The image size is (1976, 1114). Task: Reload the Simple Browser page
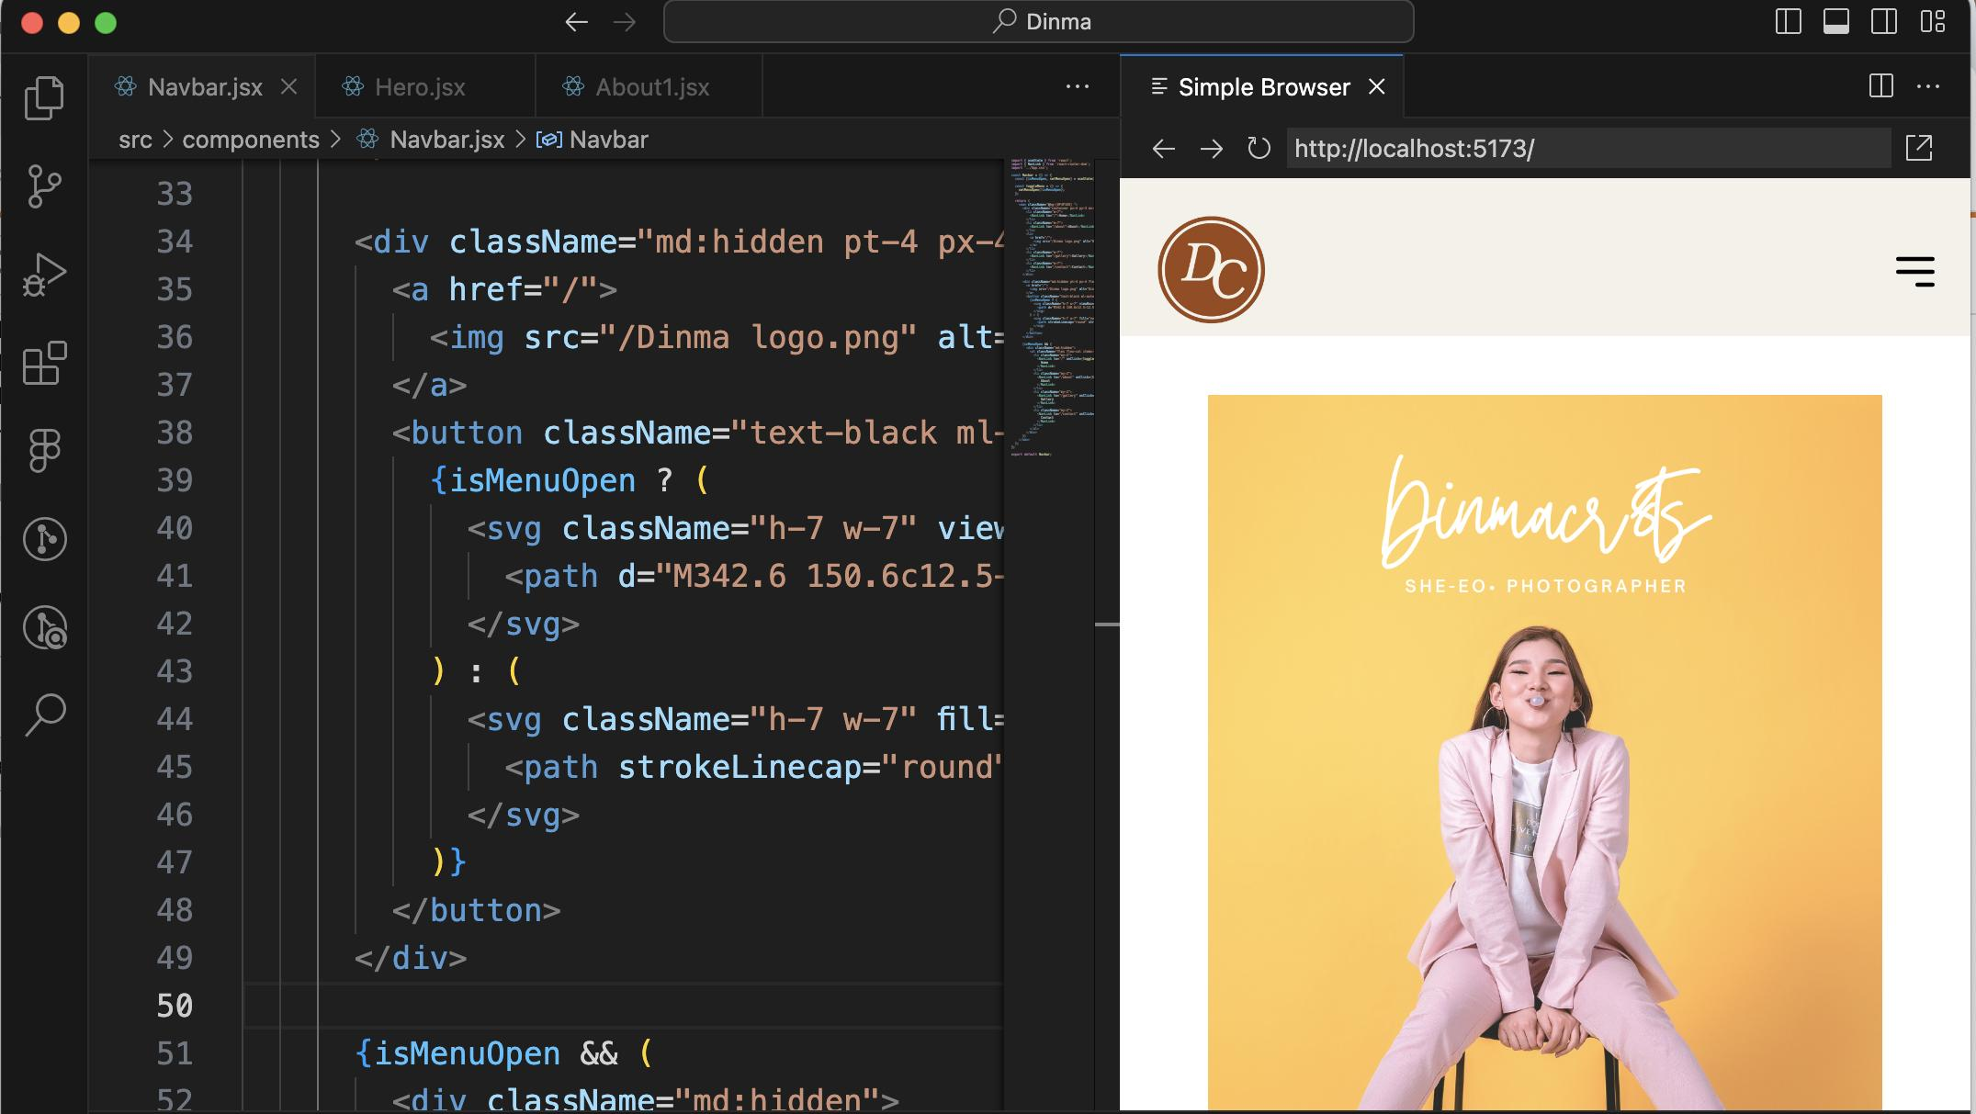[1258, 148]
